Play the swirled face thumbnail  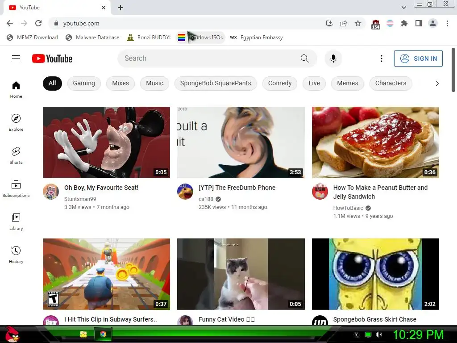click(241, 142)
